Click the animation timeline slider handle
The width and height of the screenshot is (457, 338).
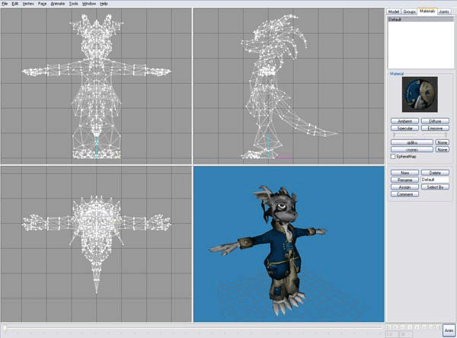[5, 328]
